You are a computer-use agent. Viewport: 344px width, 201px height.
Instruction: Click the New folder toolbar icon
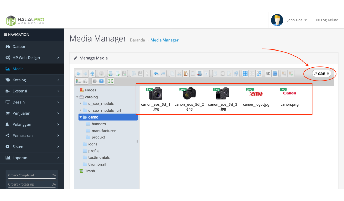[110, 74]
